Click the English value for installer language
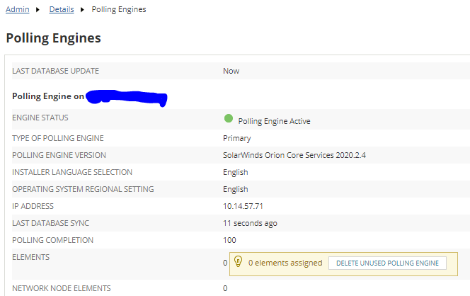This screenshot has width=470, height=296. coord(236,173)
